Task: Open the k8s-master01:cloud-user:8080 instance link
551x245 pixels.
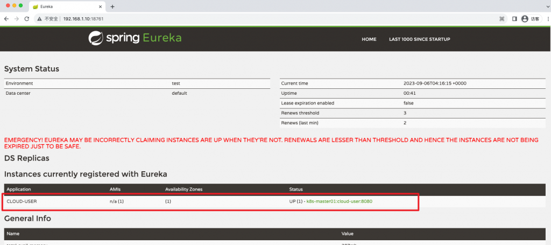Action: tap(340, 202)
